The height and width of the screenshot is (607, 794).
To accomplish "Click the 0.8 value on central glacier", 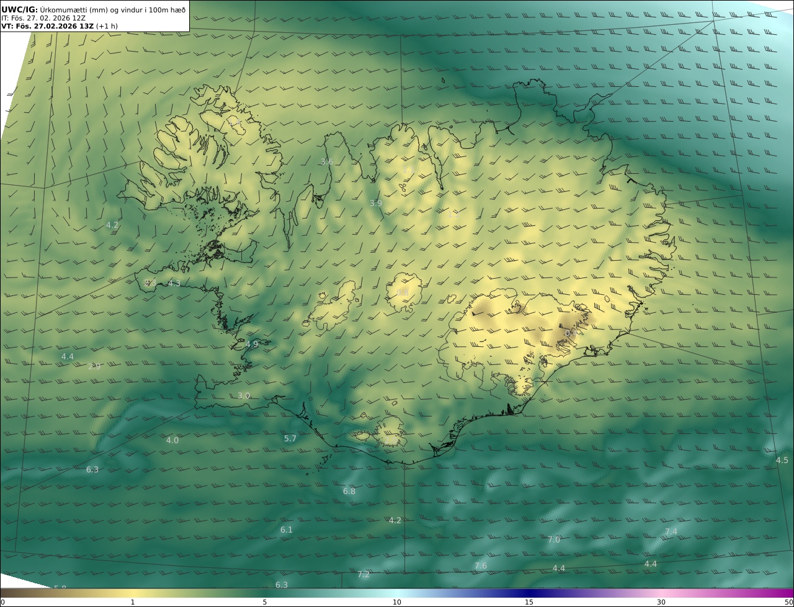I will (403, 292).
